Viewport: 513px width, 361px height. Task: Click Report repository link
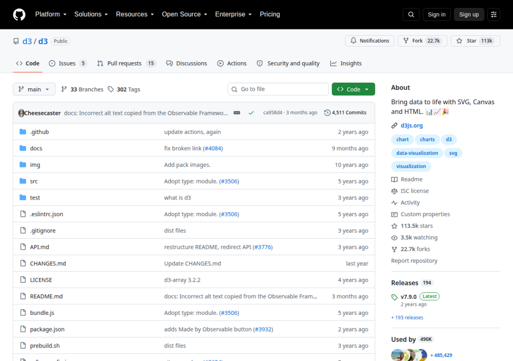click(x=414, y=261)
